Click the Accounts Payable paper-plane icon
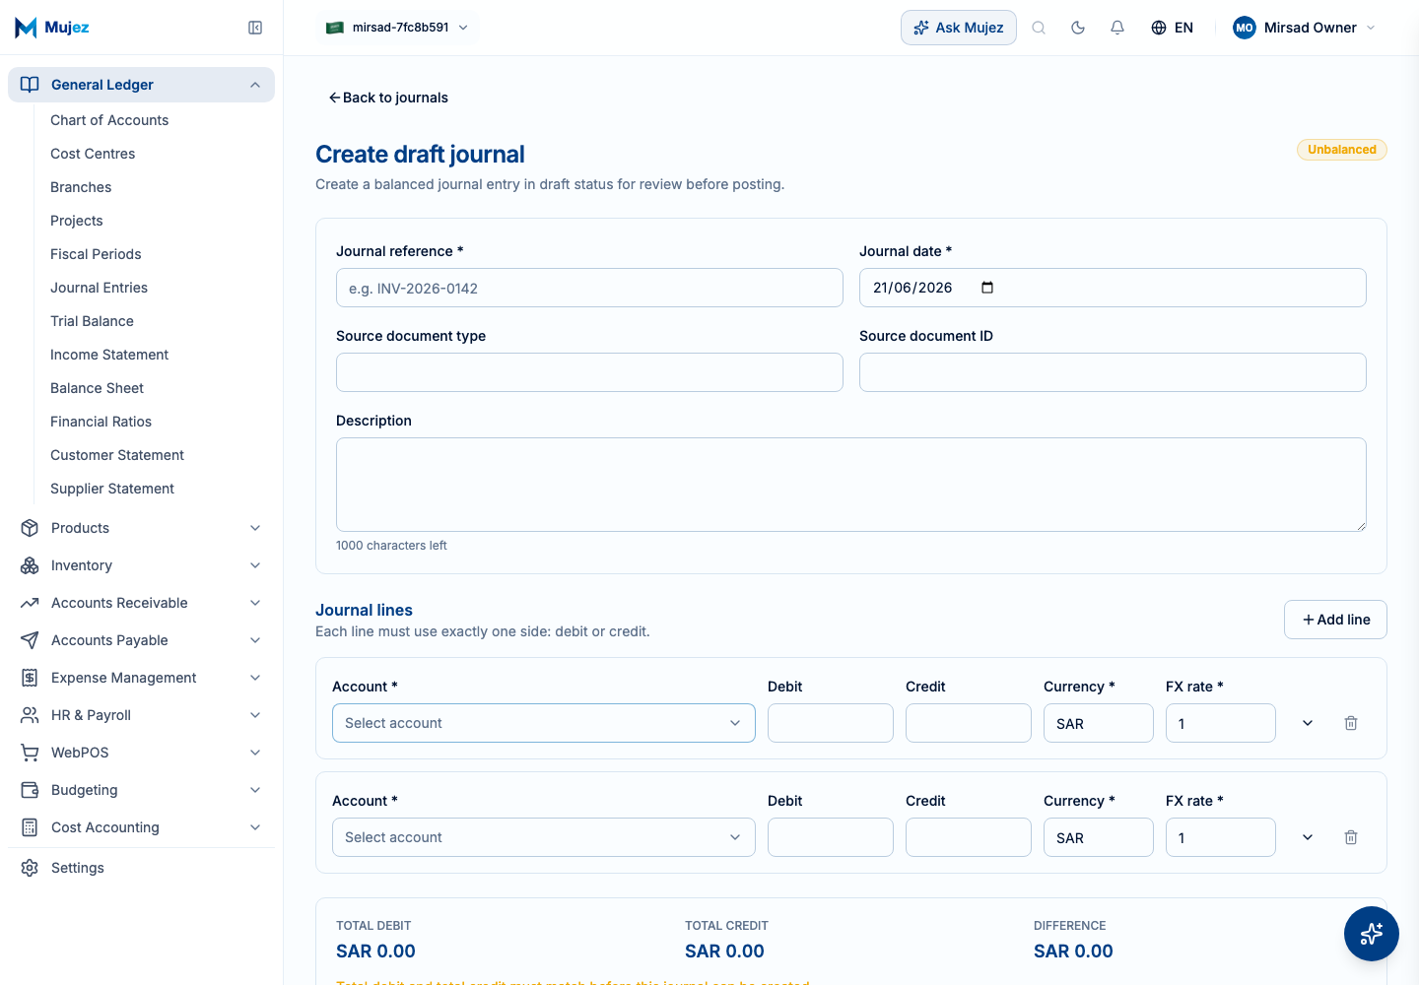The image size is (1419, 985). click(x=30, y=640)
